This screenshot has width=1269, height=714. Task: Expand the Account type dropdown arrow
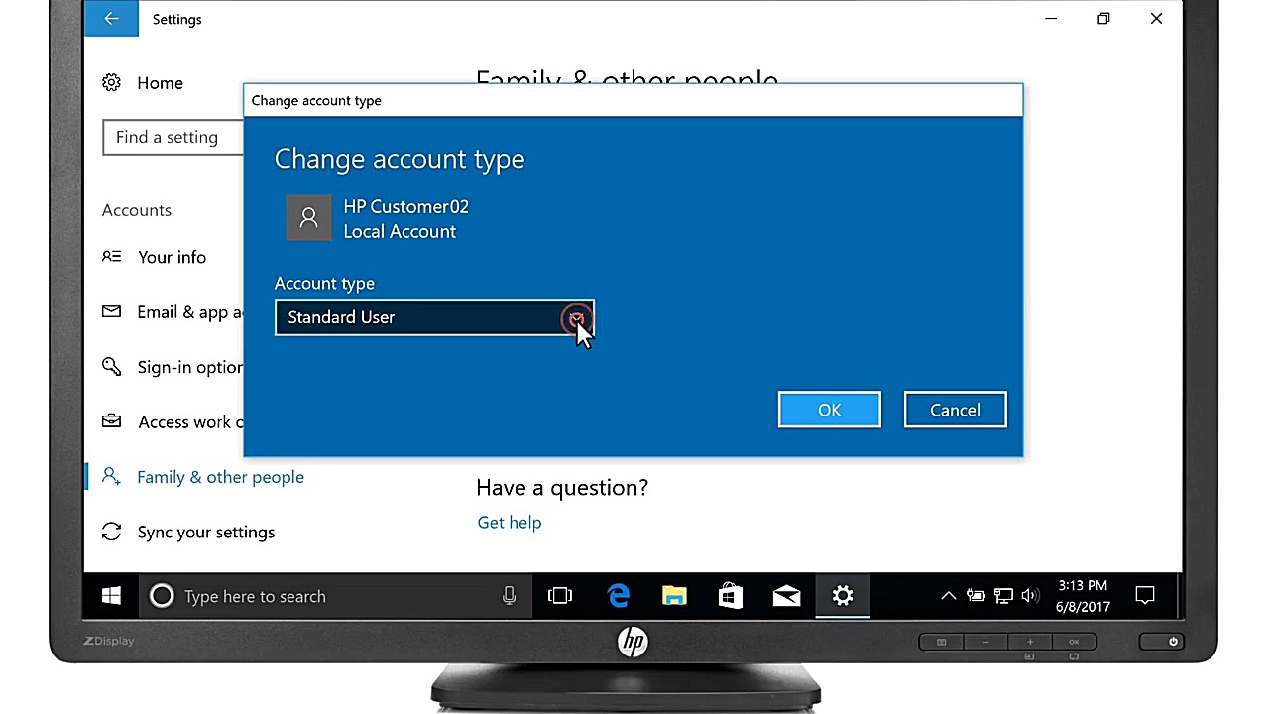click(x=576, y=318)
